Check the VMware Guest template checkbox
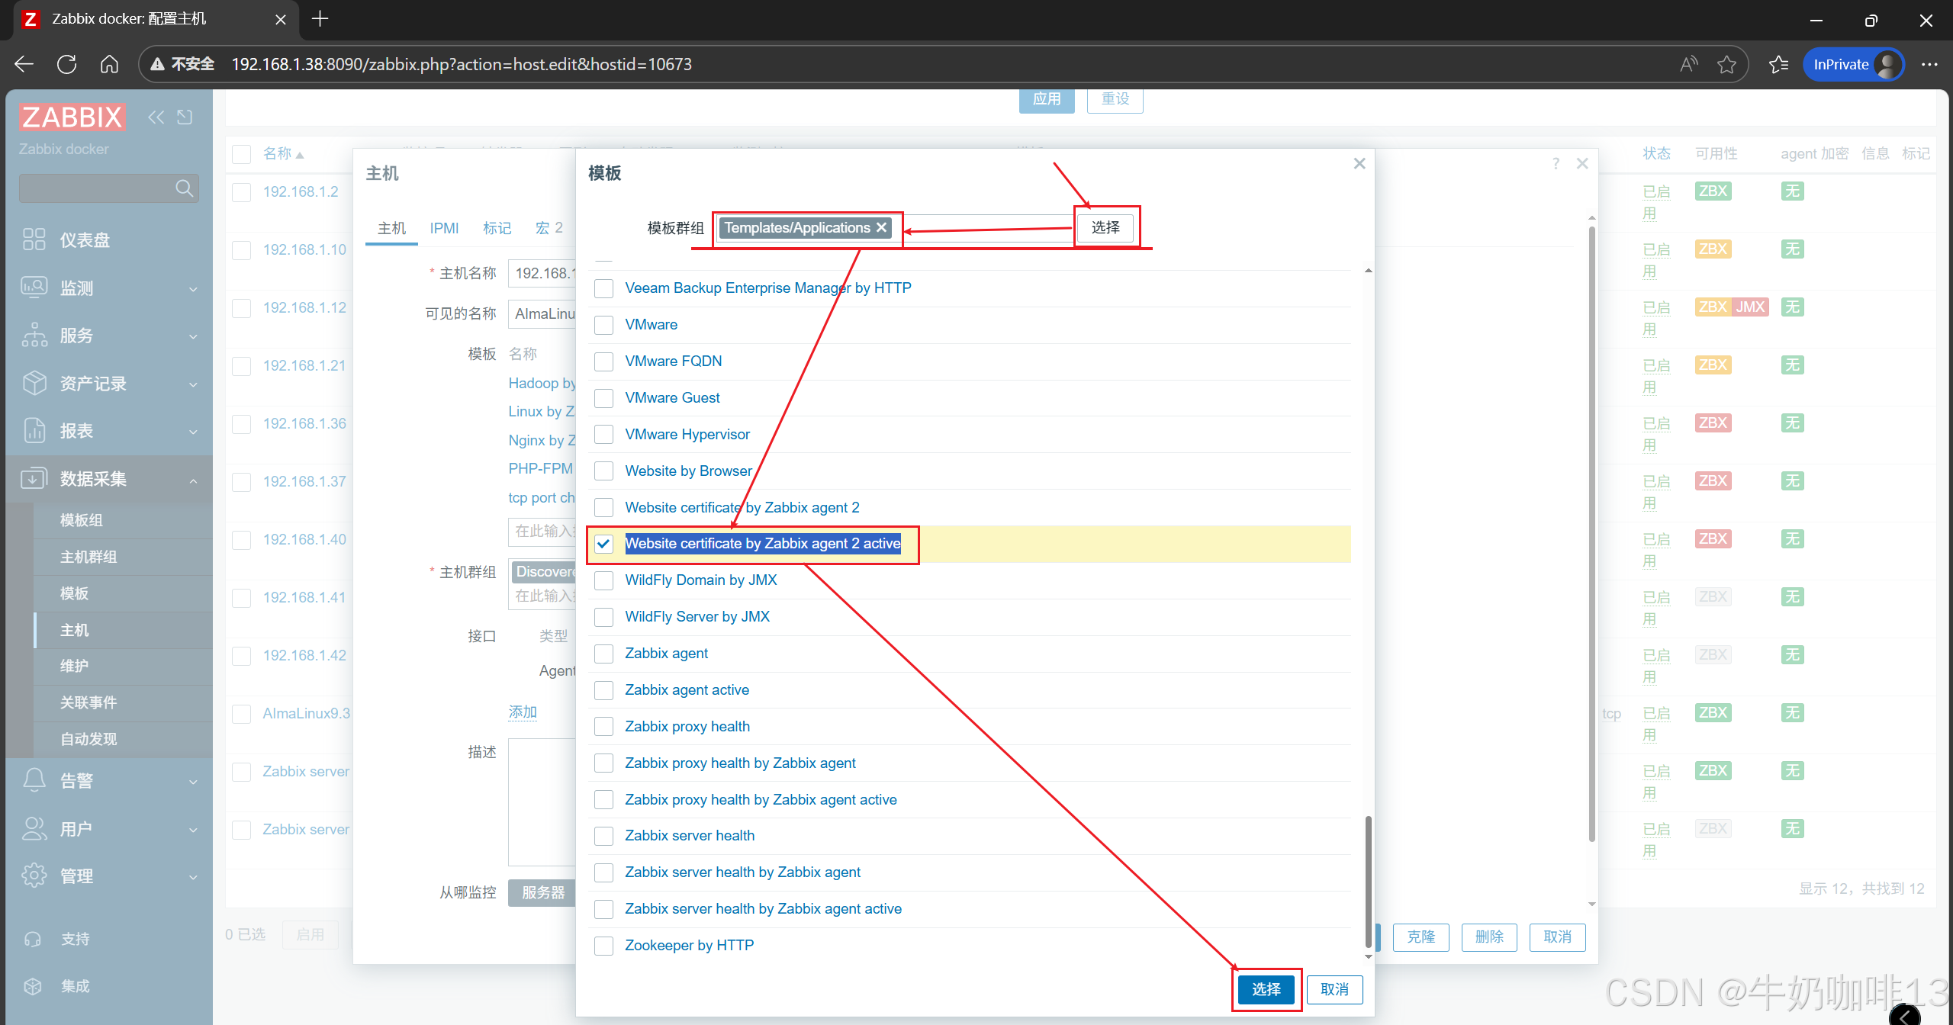 (603, 398)
